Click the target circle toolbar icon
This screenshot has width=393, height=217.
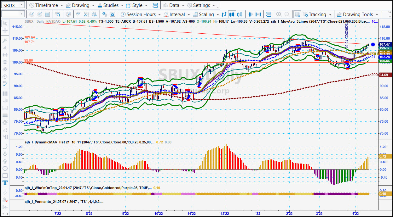pos(68,14)
